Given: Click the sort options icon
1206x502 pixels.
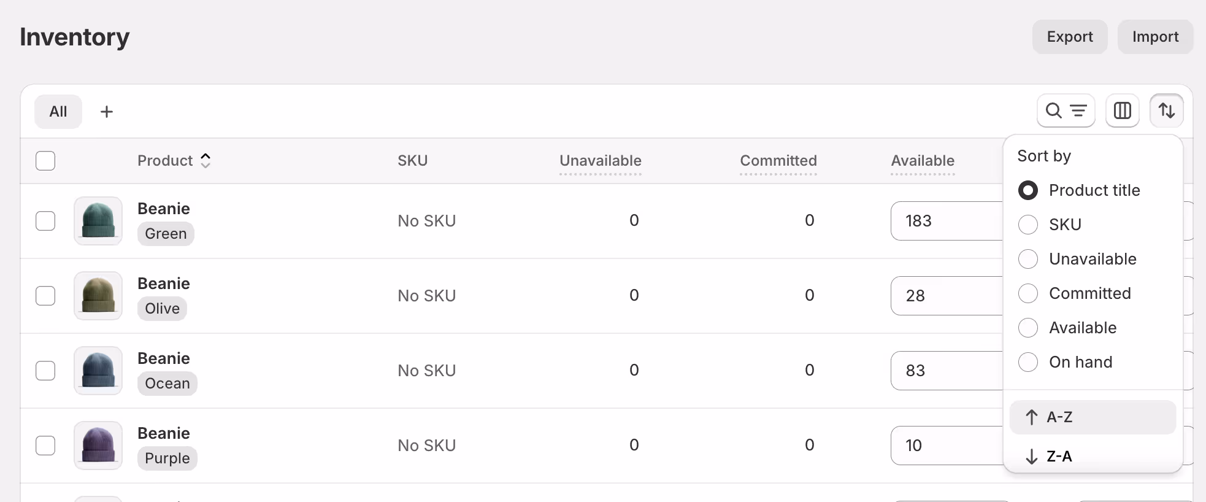Looking at the screenshot, I should (x=1167, y=110).
